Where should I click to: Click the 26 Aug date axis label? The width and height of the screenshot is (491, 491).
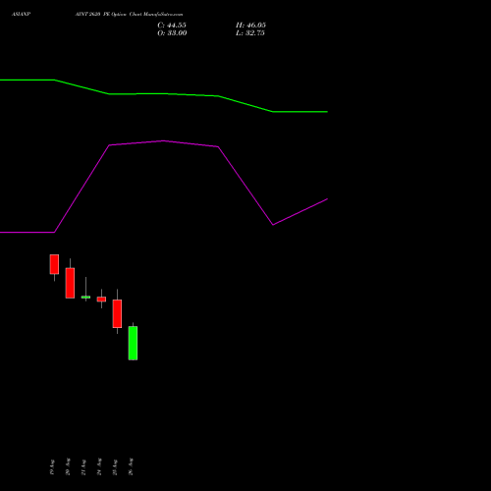click(x=131, y=466)
